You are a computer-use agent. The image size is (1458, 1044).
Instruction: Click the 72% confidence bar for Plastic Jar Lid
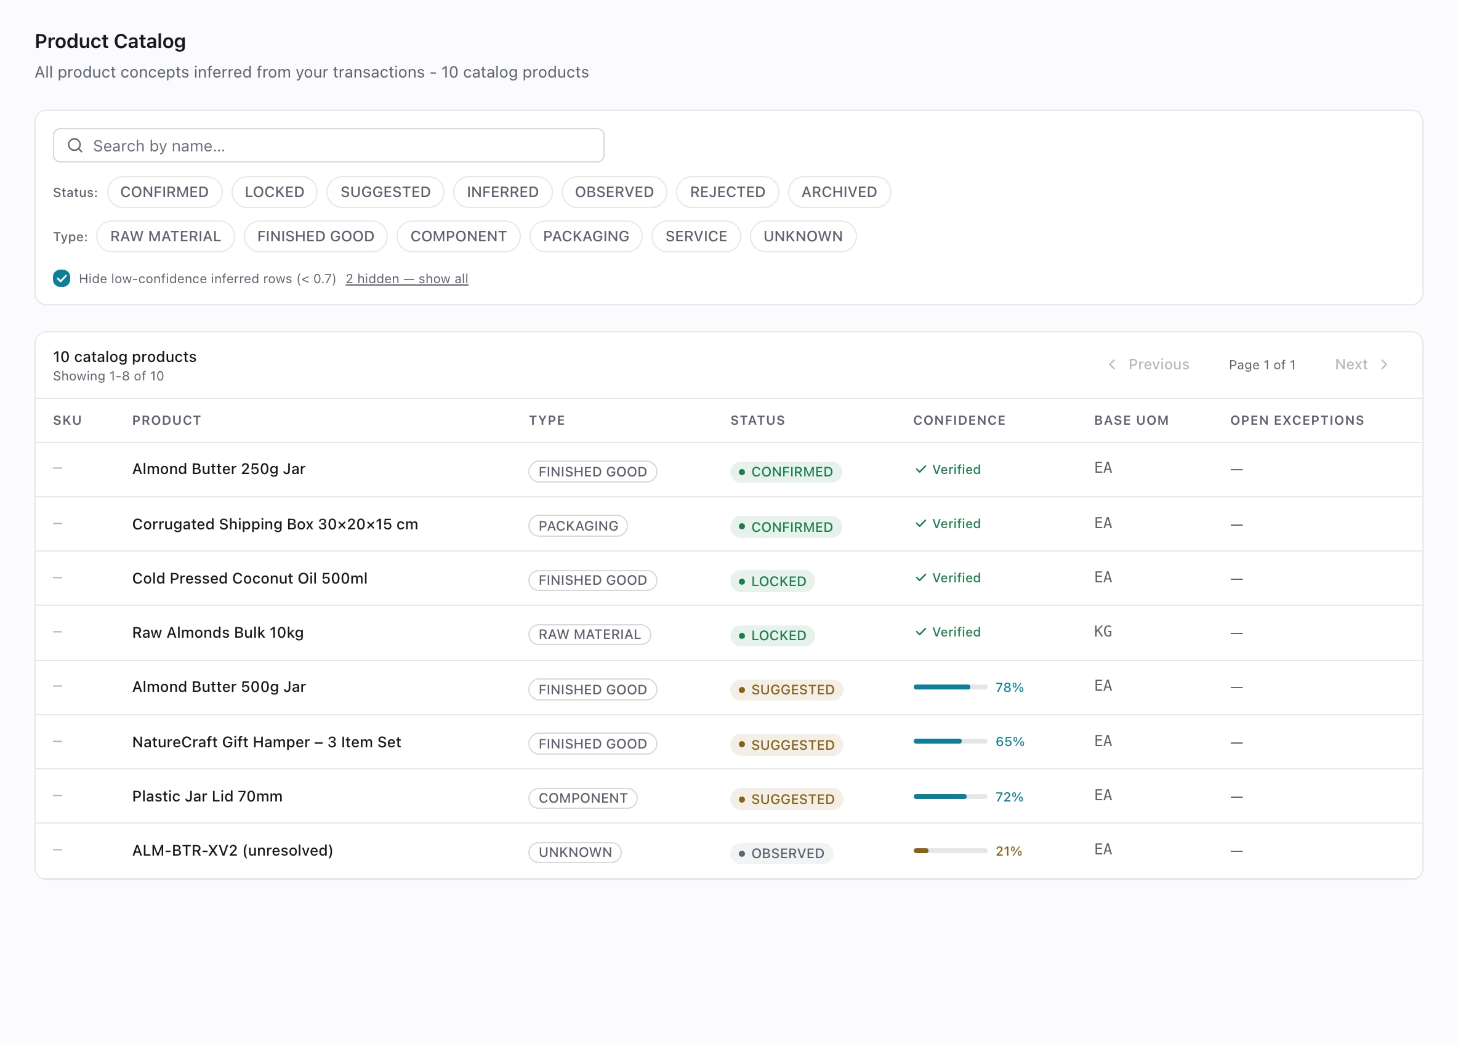(x=950, y=797)
